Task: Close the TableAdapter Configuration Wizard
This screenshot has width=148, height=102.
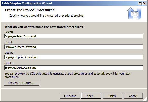Action: tap(144, 3)
